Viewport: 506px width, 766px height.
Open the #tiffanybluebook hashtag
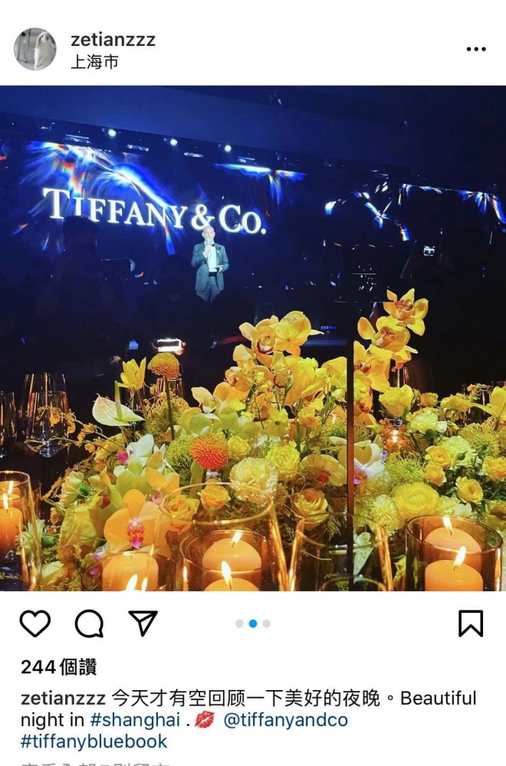pos(94,741)
